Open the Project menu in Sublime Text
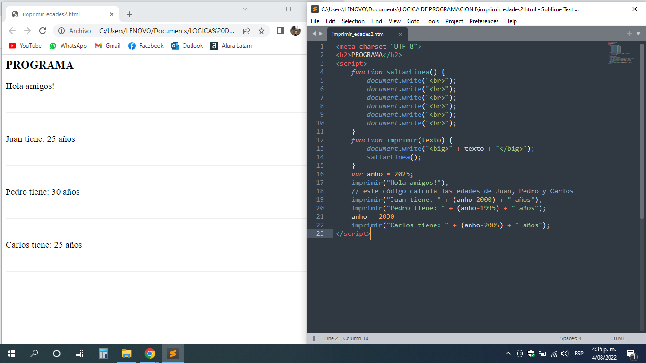This screenshot has width=646, height=363. click(x=454, y=21)
